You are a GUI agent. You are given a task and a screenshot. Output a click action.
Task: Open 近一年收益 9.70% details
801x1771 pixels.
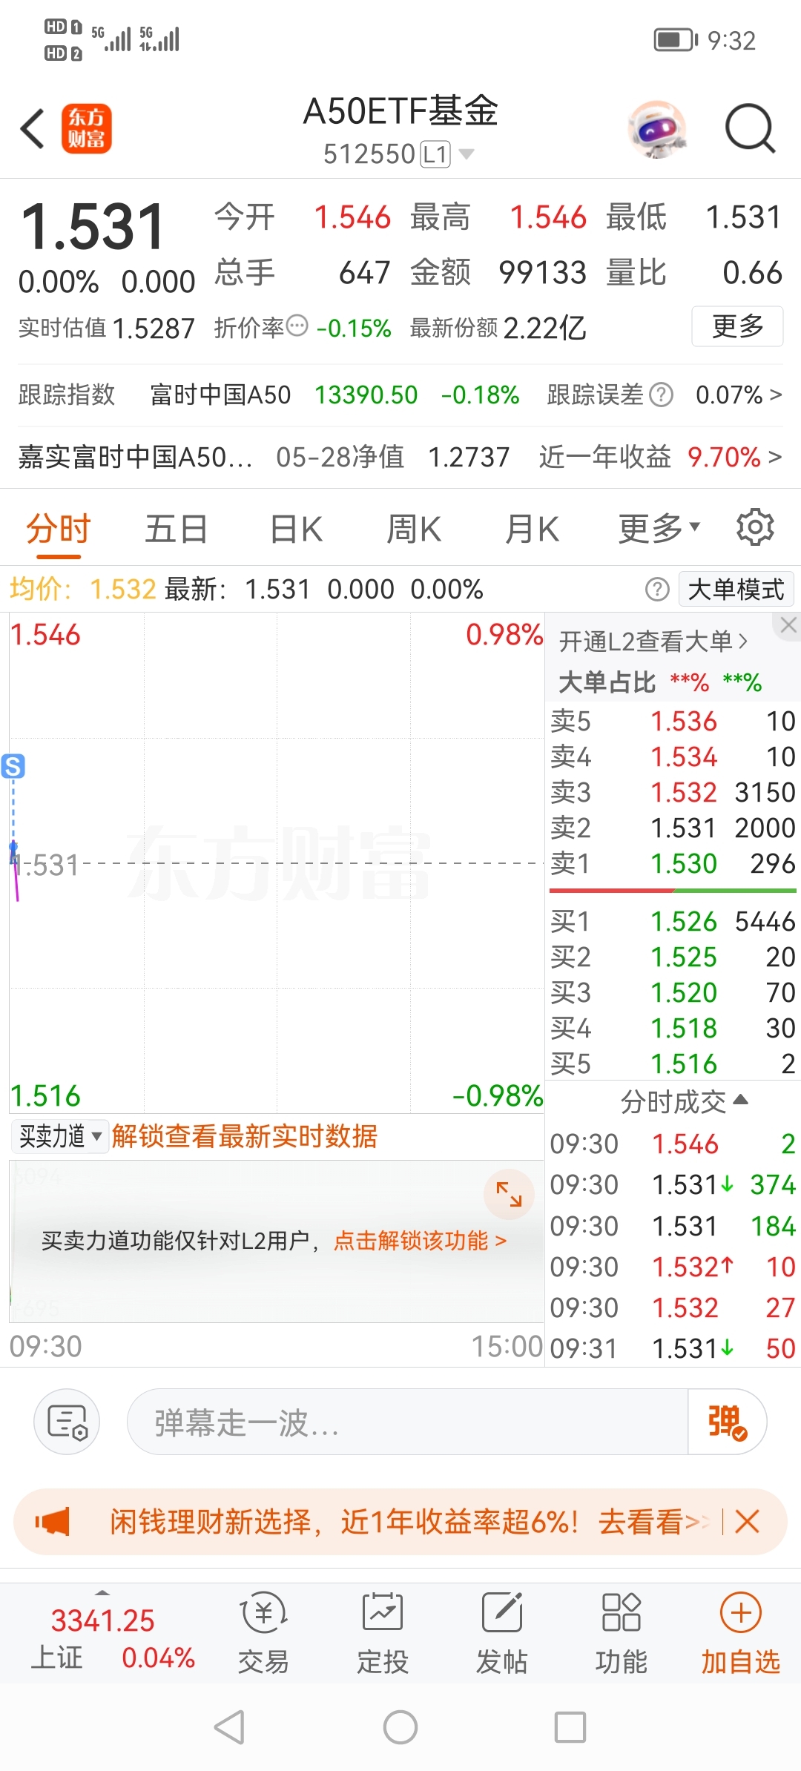pos(660,457)
